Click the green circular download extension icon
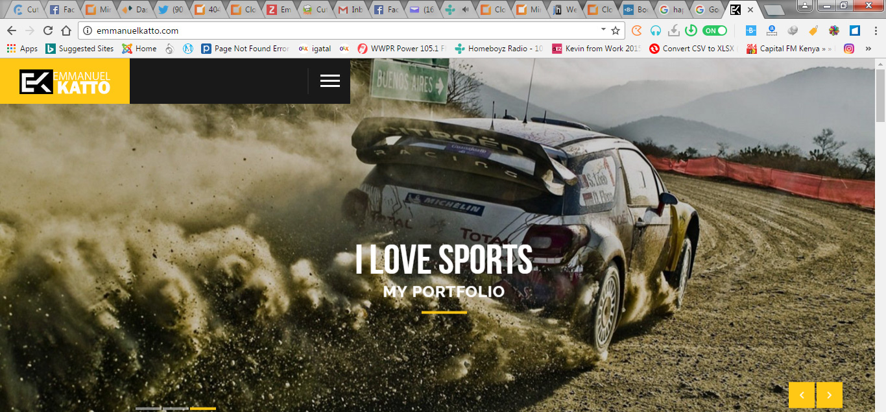This screenshot has width=886, height=412. pyautogui.click(x=691, y=30)
